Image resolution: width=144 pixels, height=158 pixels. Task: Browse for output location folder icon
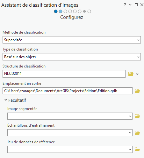click(137, 91)
